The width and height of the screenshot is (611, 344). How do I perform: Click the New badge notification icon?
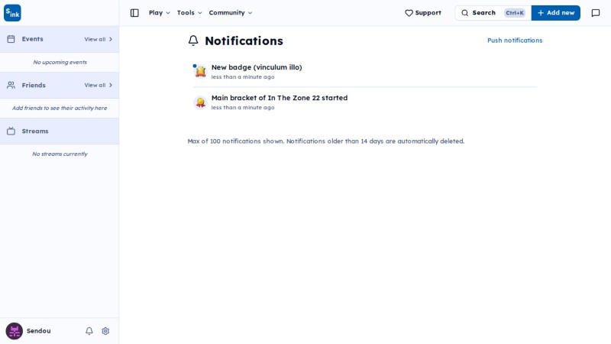click(200, 71)
